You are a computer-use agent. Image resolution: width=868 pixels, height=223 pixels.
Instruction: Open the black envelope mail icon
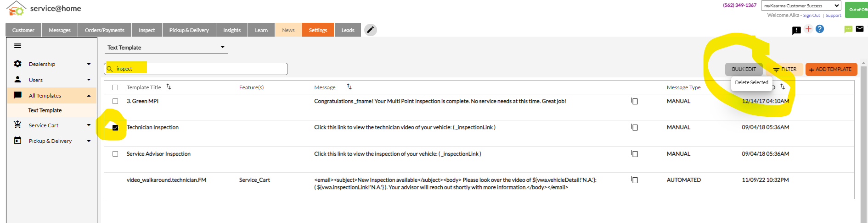pos(860,29)
